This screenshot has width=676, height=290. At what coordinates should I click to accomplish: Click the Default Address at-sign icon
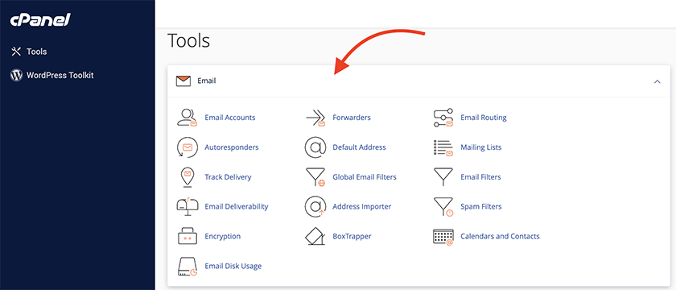coord(315,147)
